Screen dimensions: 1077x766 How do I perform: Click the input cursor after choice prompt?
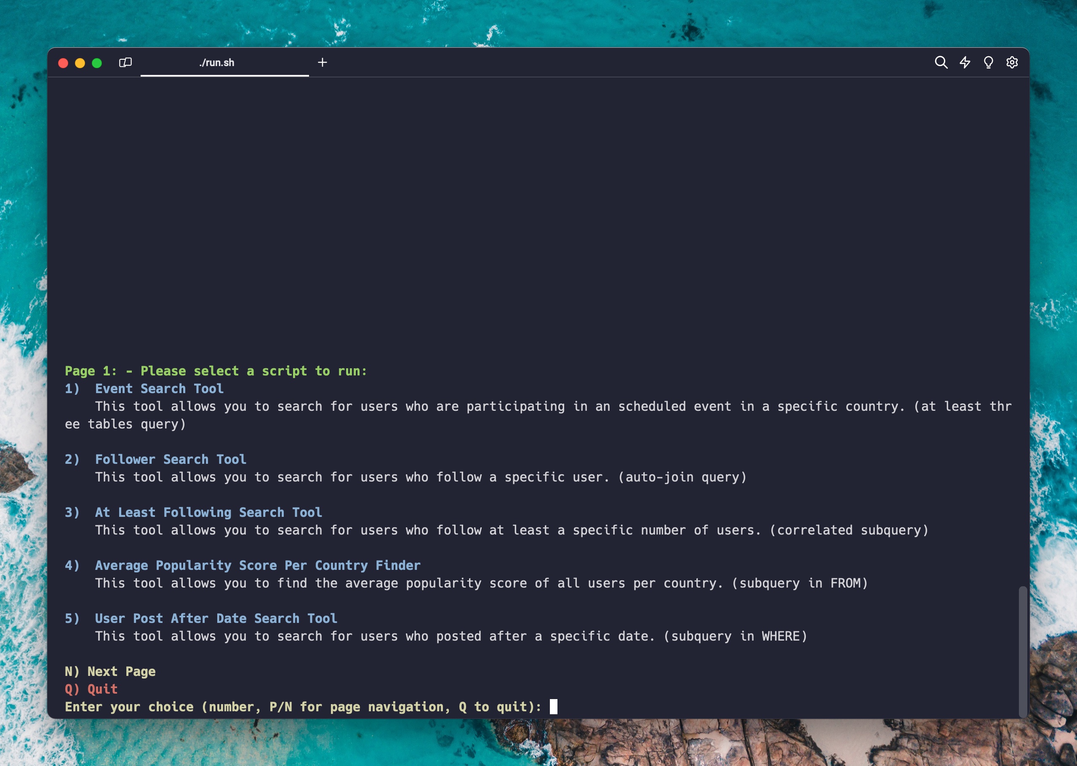coord(553,707)
